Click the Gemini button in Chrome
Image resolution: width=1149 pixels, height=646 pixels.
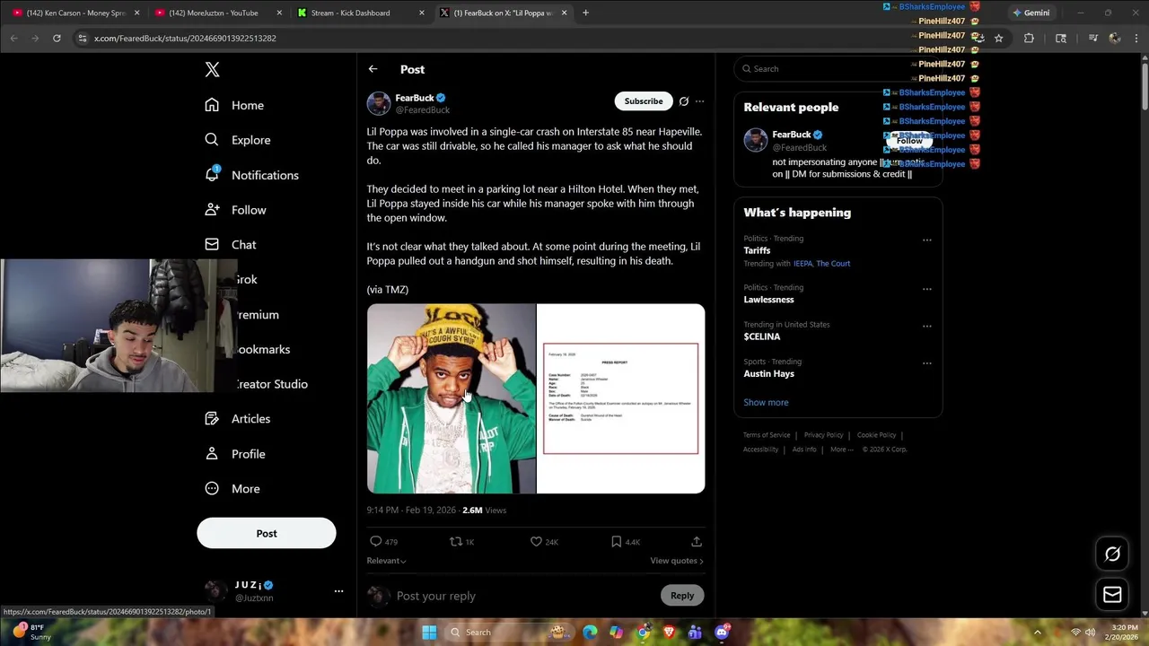pos(1031,13)
